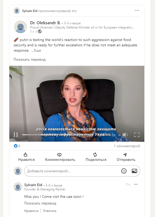Screen dimensions: 155x217
Task: Change the 1x playback speed
Action: click(113, 135)
